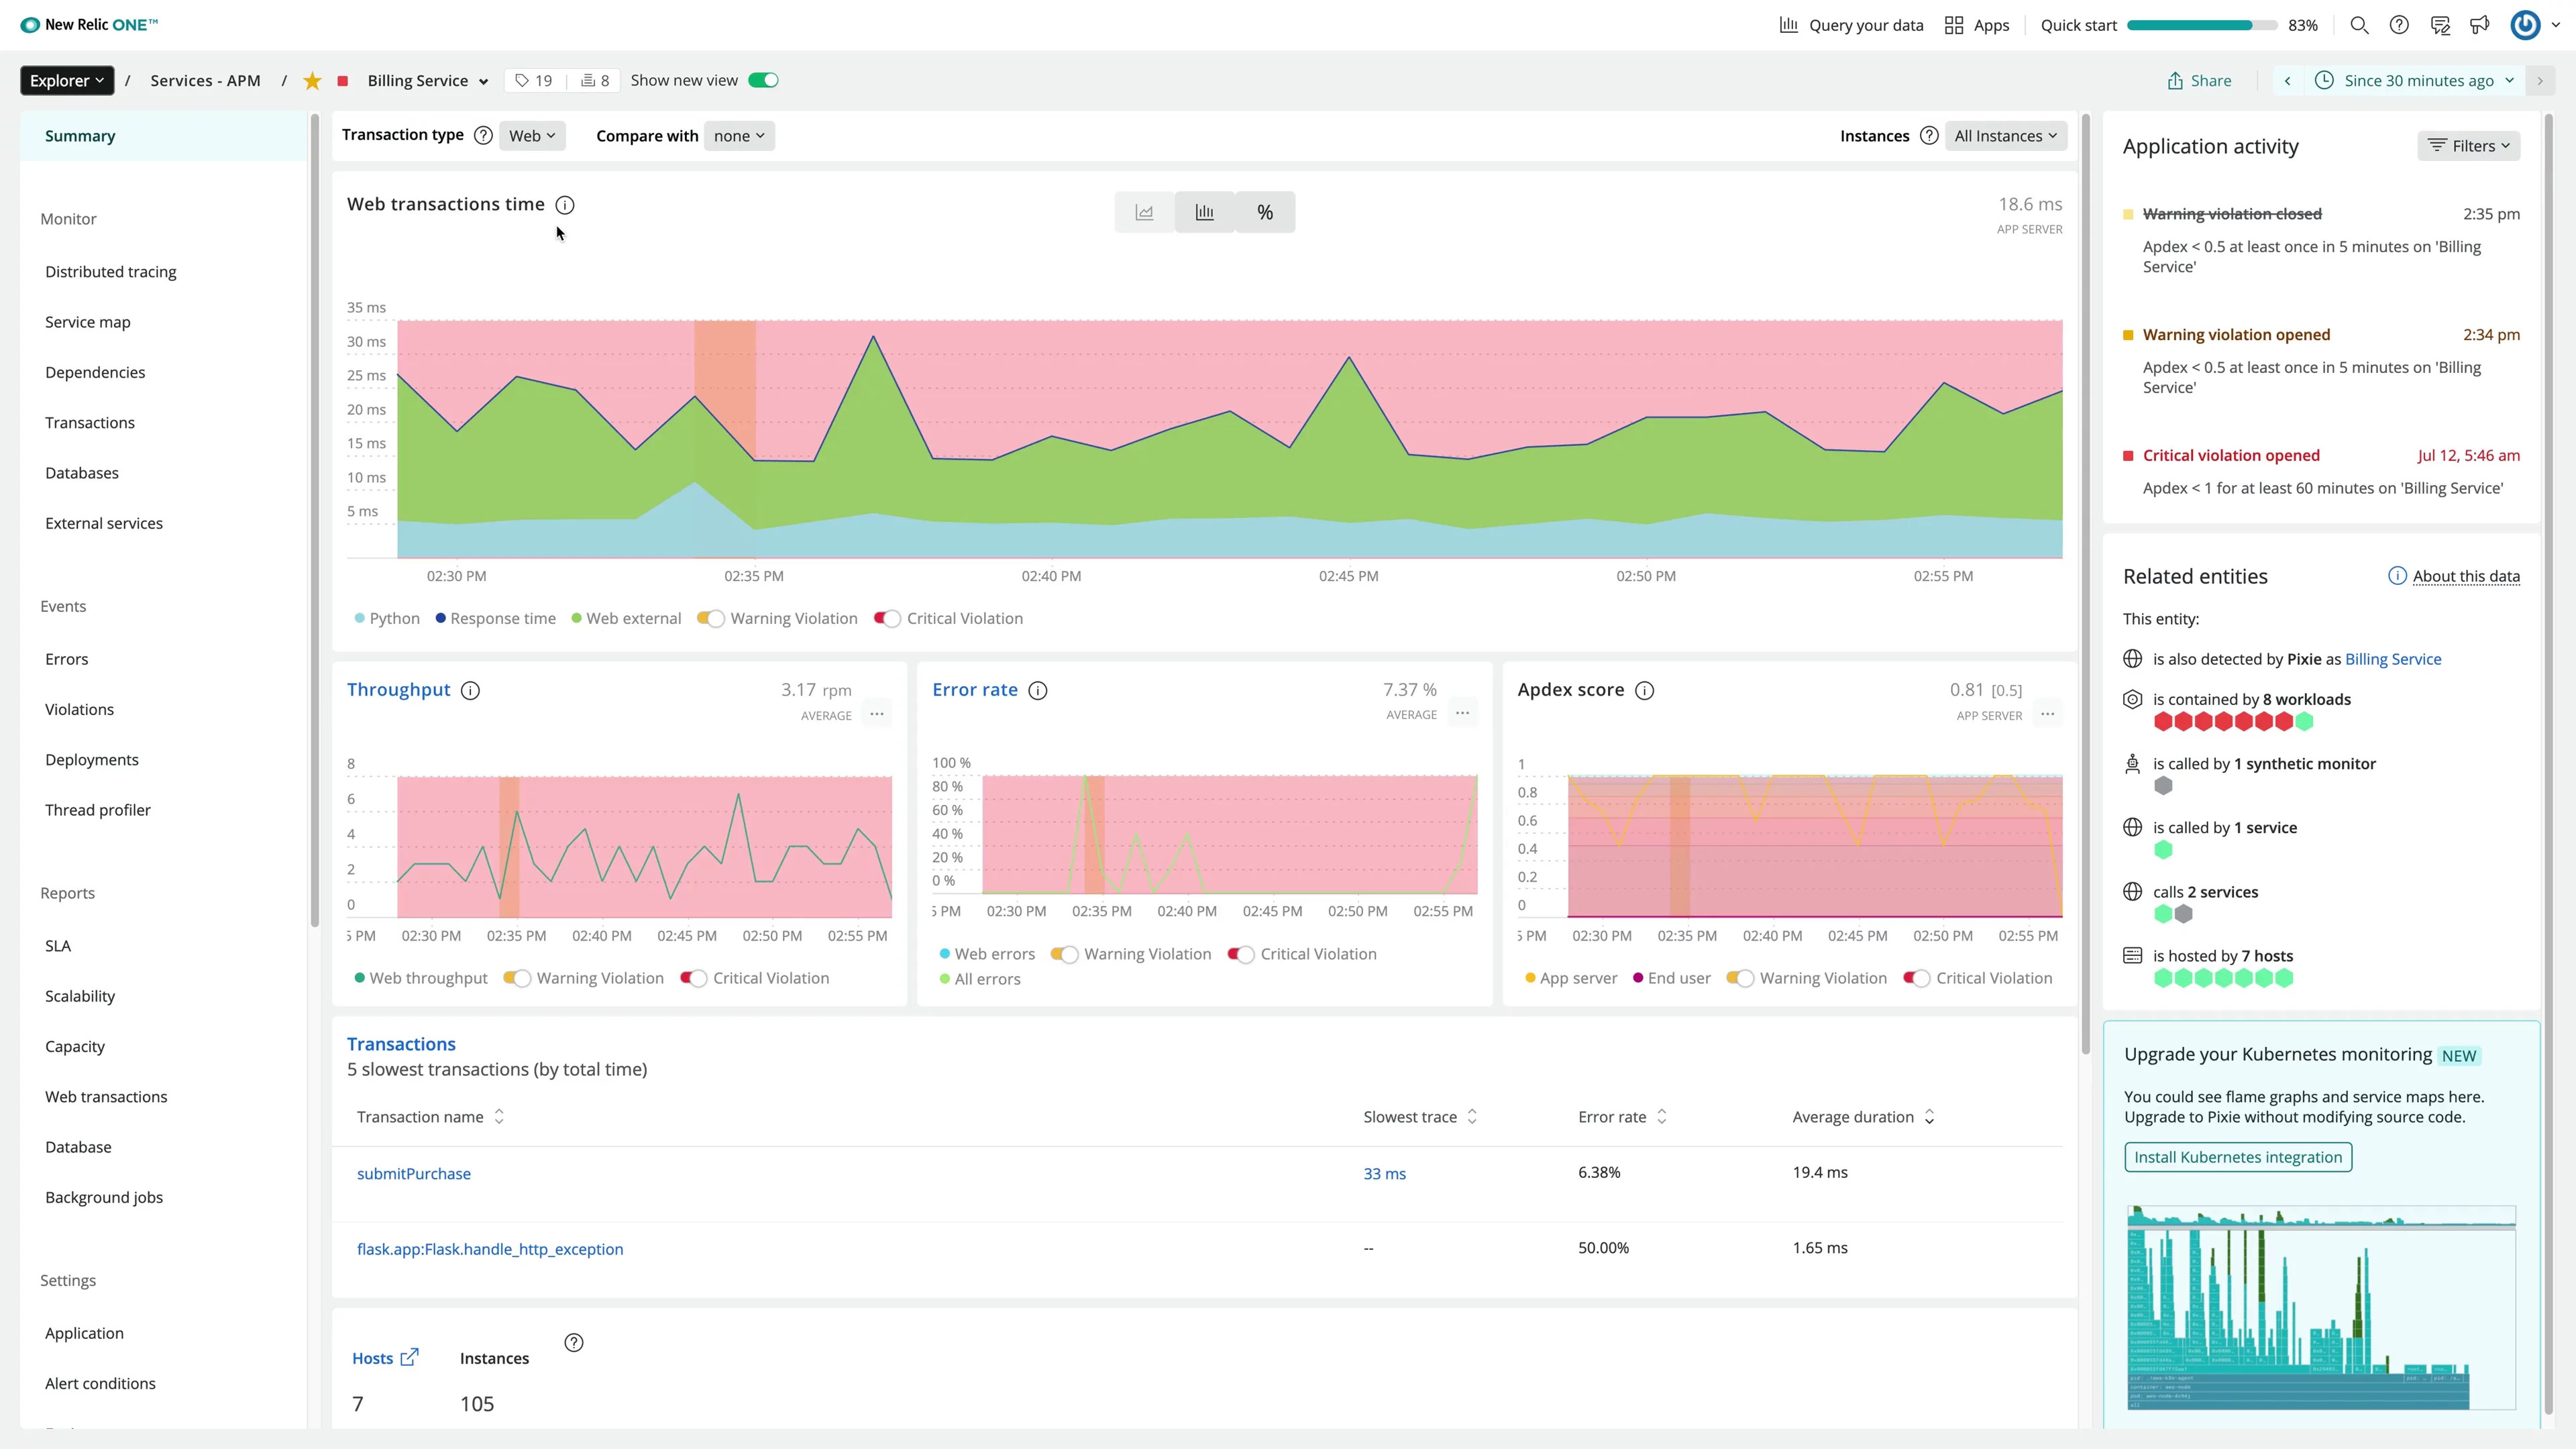Expand the Transaction type Web dropdown
The width and height of the screenshot is (2576, 1449).
click(x=531, y=134)
